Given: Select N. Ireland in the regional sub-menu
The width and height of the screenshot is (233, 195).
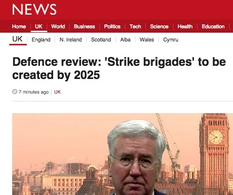Looking at the screenshot, I should point(71,39).
